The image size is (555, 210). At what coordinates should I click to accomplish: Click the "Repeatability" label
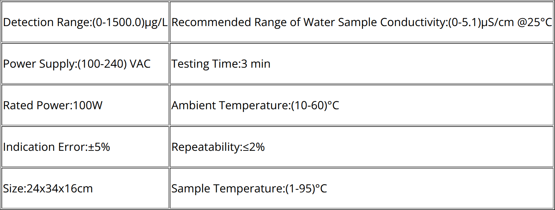205,147
